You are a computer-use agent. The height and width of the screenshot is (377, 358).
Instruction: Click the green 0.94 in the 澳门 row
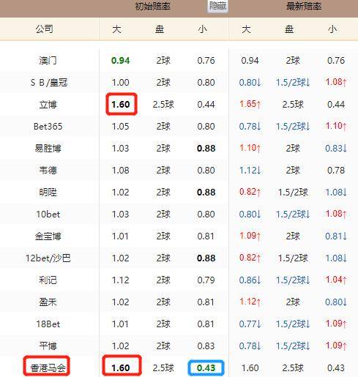121,61
